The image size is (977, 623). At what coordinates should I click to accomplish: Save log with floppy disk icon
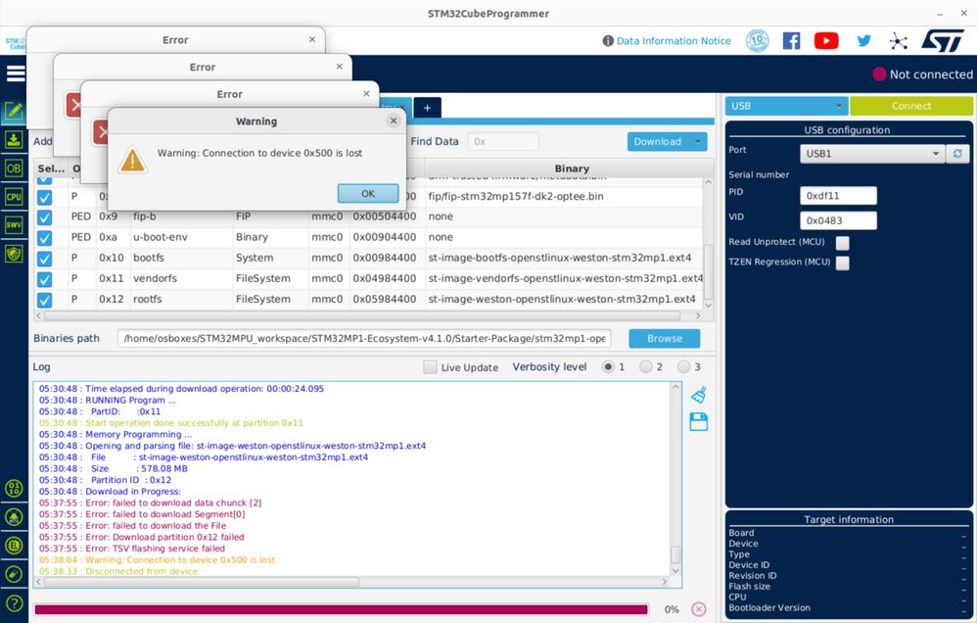698,422
